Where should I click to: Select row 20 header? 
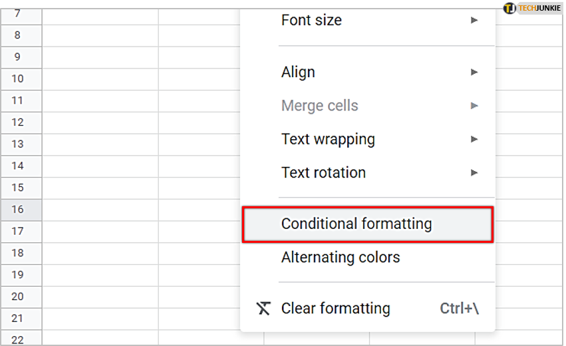pyautogui.click(x=21, y=297)
